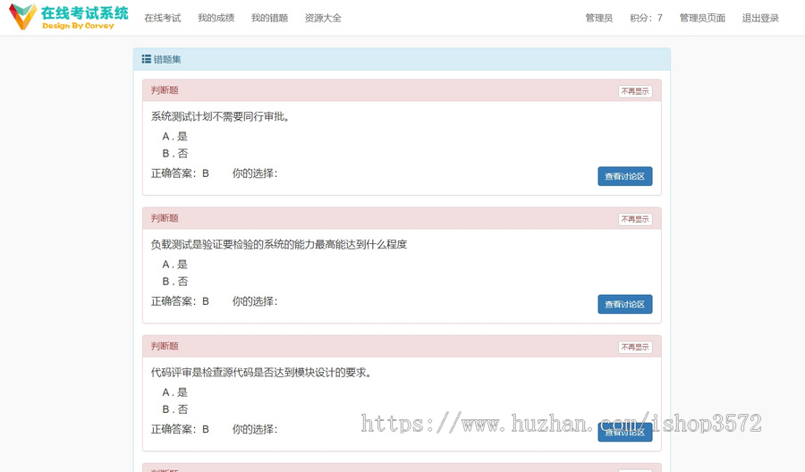The width and height of the screenshot is (805, 472).
Task: Open 查看讨论区 for 系统测试计划 question
Action: pos(625,176)
